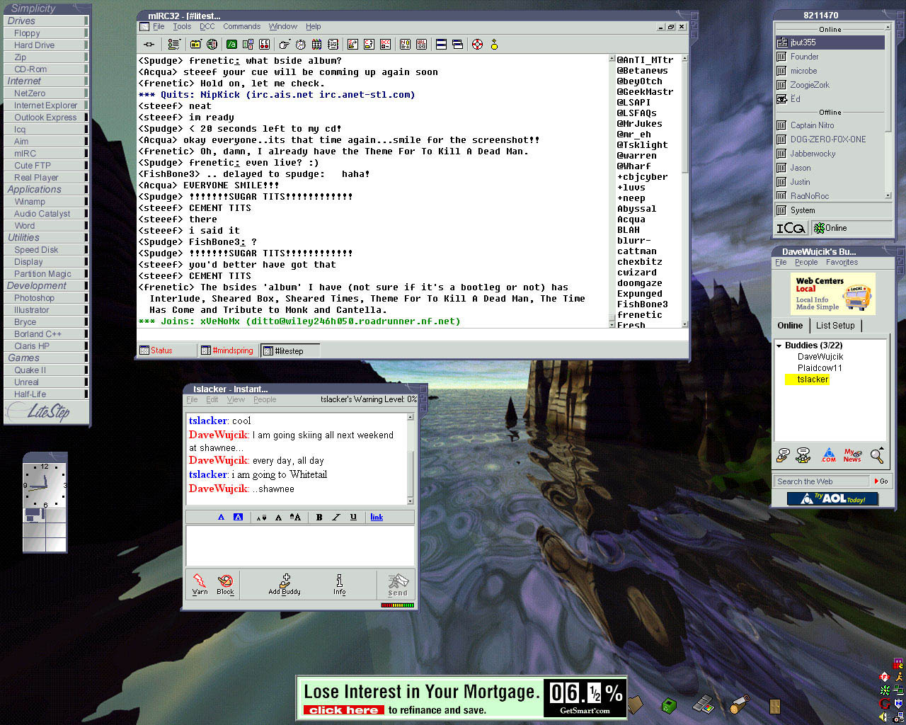
Task: Select Plaidcow11 in the Buddies list
Action: [820, 368]
